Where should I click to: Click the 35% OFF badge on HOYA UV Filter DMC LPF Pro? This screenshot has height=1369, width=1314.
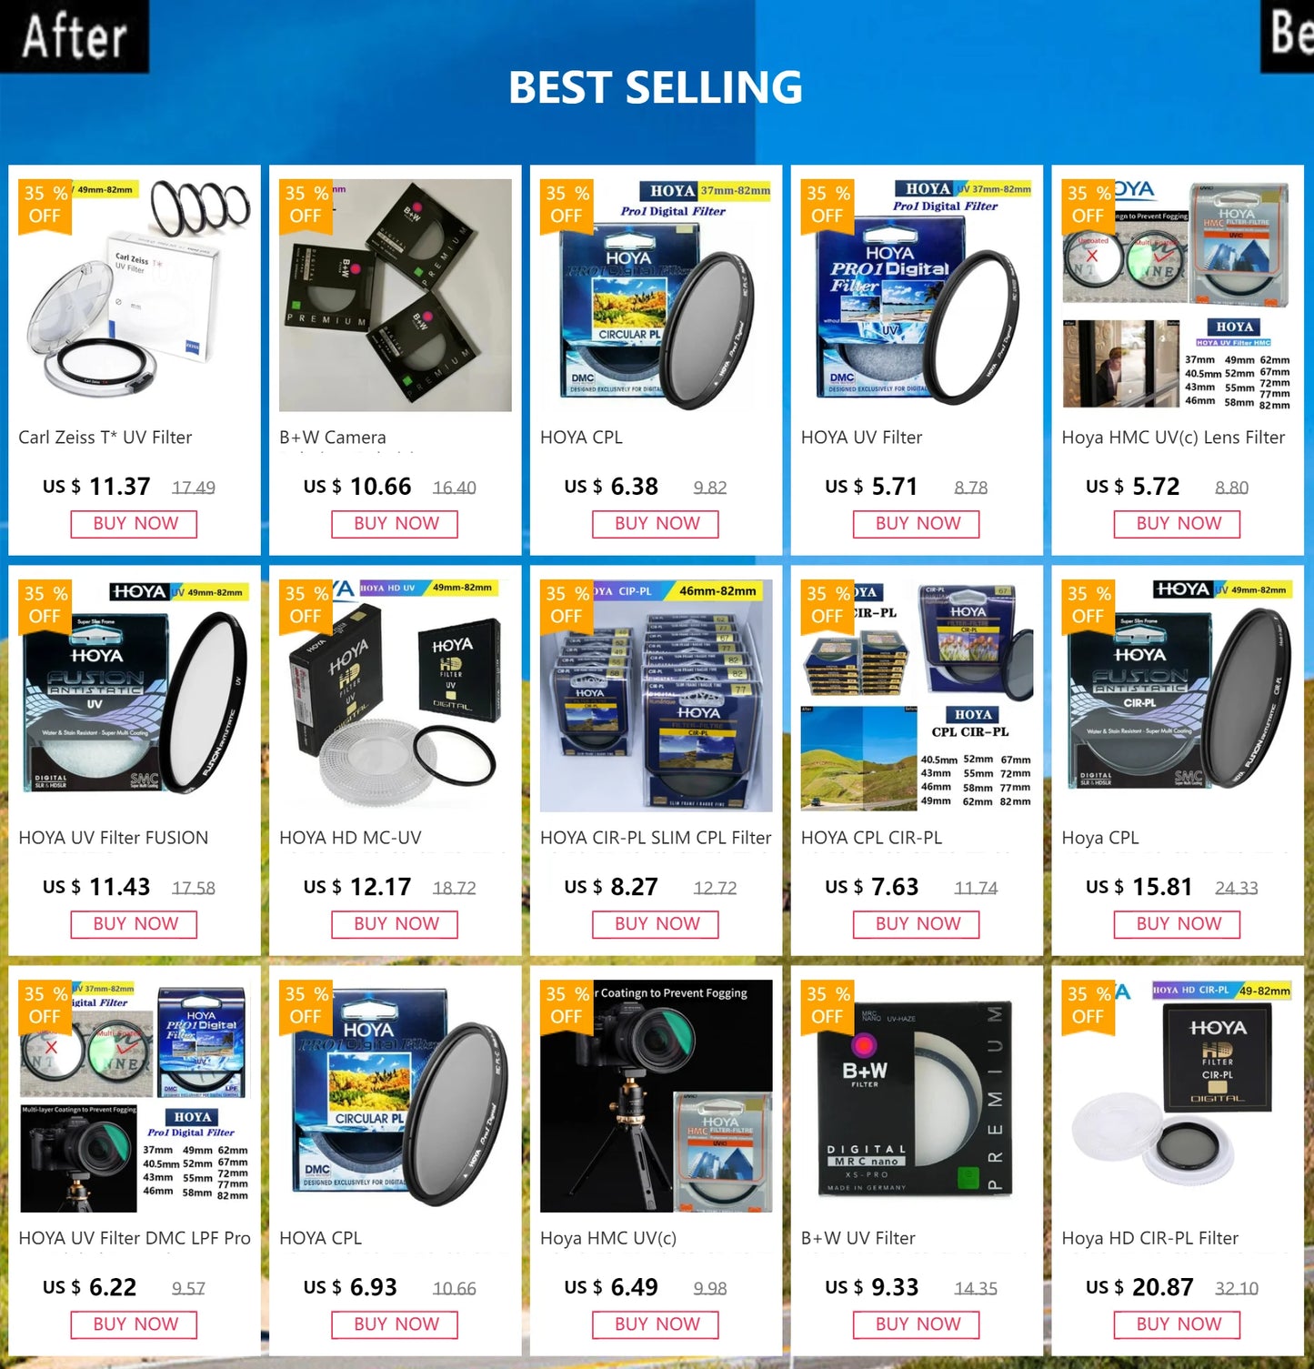click(x=45, y=1006)
